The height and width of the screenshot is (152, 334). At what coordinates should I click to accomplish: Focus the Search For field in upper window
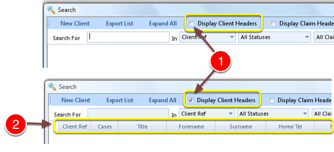128,37
